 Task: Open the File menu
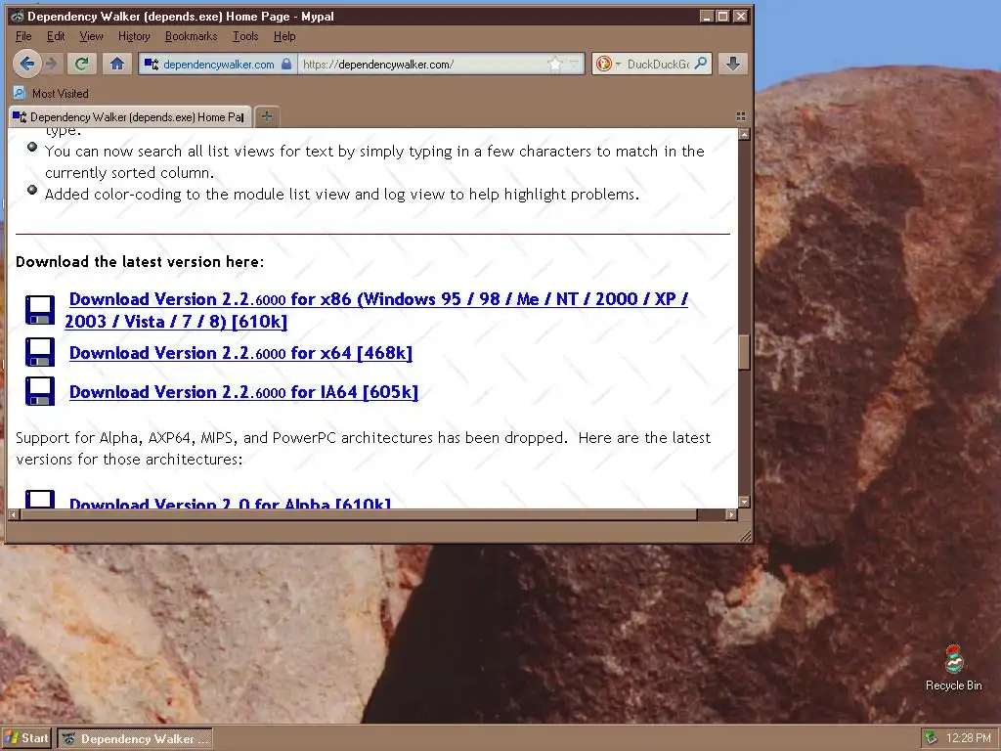(x=23, y=36)
